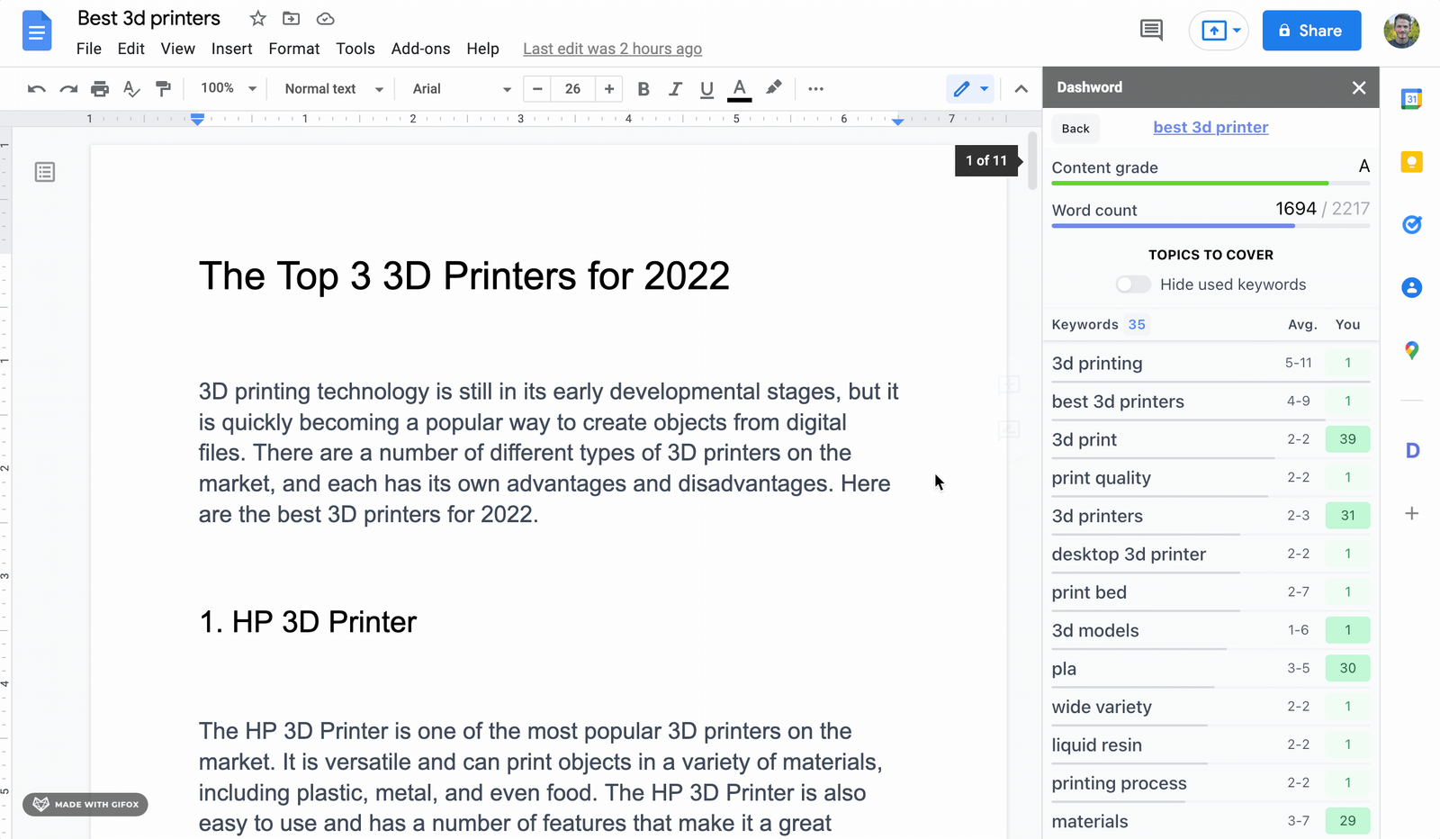Click the Redo arrow icon
Image resolution: width=1440 pixels, height=839 pixels.
pyautogui.click(x=68, y=88)
